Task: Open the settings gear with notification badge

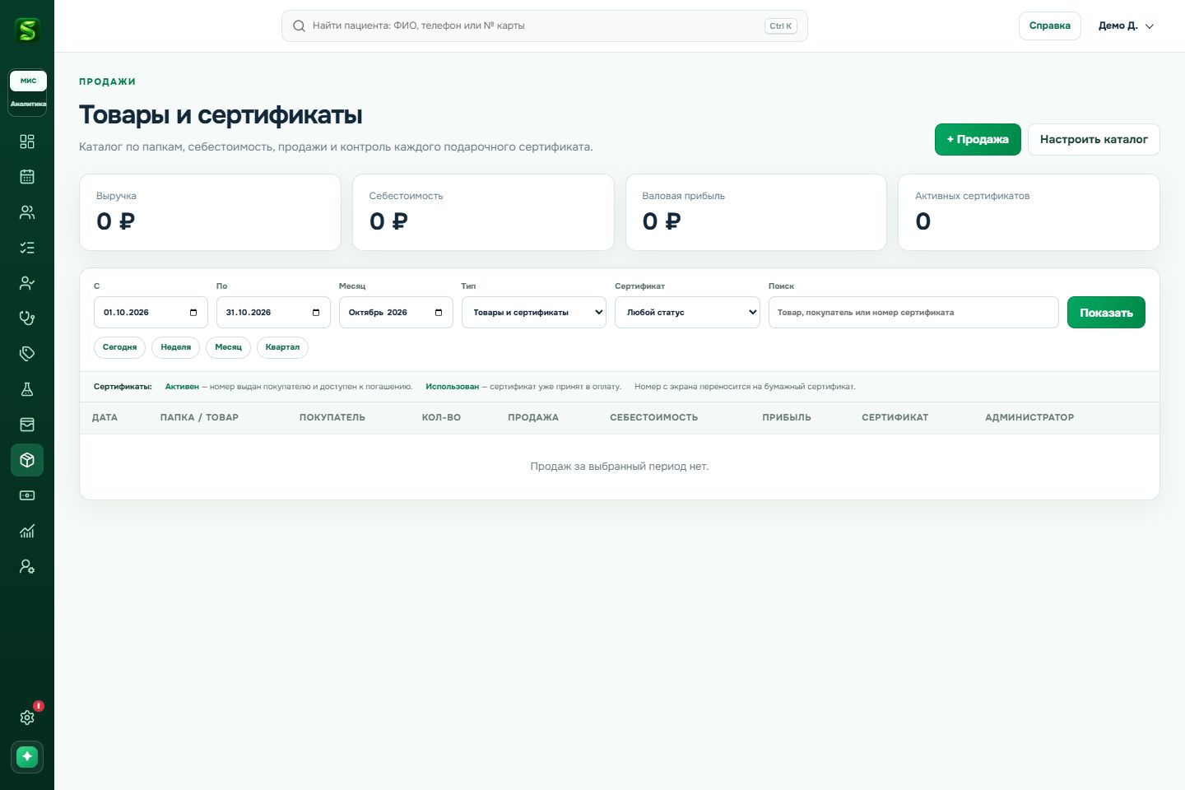Action: 27,718
